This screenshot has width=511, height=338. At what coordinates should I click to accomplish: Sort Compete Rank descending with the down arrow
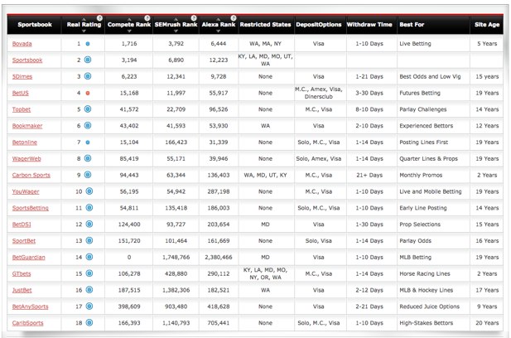pos(129,31)
